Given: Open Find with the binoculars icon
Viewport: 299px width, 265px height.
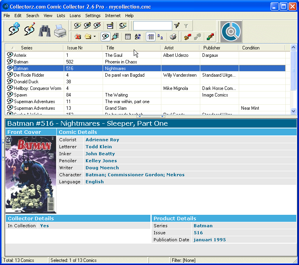Looking at the screenshot, I should (x=45, y=30).
